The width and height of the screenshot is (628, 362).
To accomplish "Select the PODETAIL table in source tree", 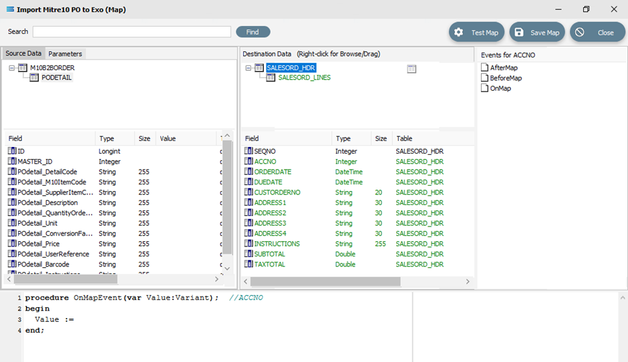I will click(x=57, y=77).
